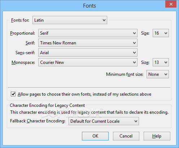Click the 'Fonts for:' label
179x148 pixels.
20,20
